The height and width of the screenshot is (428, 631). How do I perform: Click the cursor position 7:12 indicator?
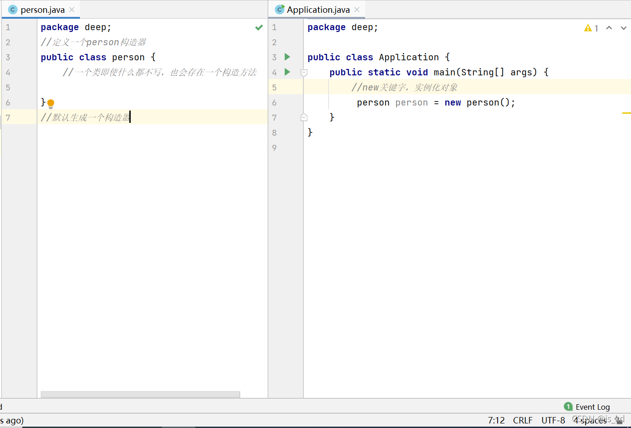(496, 420)
